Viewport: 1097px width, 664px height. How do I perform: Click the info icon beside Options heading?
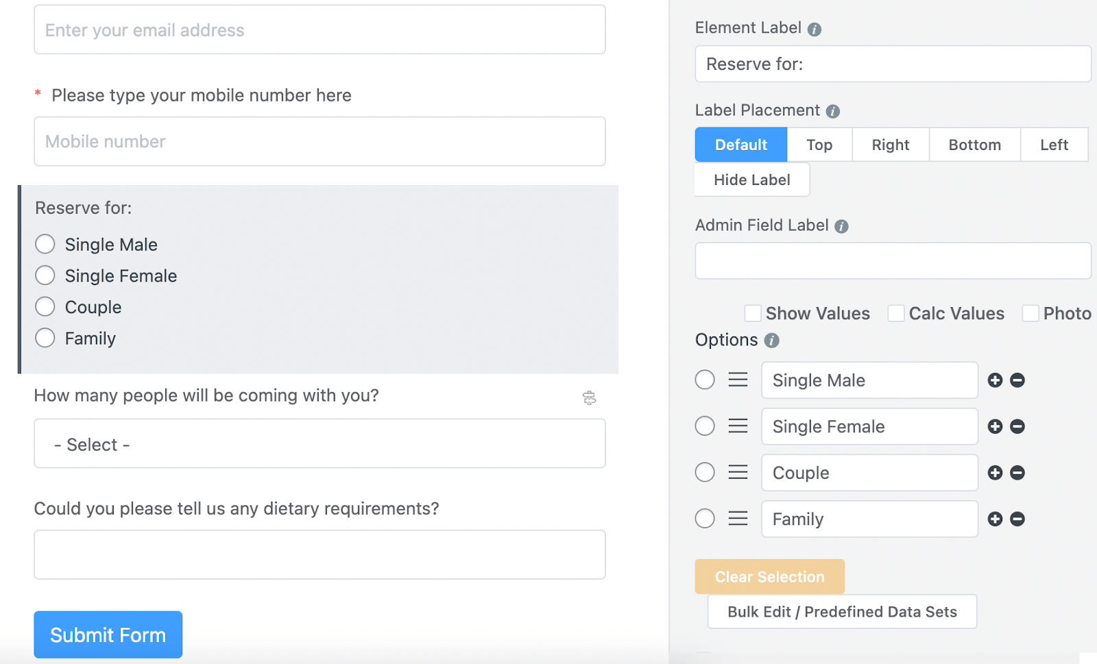tap(773, 341)
